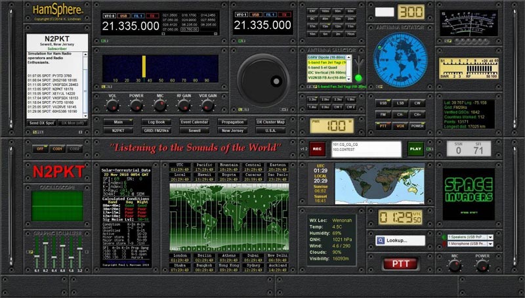Screen dimensions: 525x298
Task: Switch to CW mode button
Action: coord(417,103)
